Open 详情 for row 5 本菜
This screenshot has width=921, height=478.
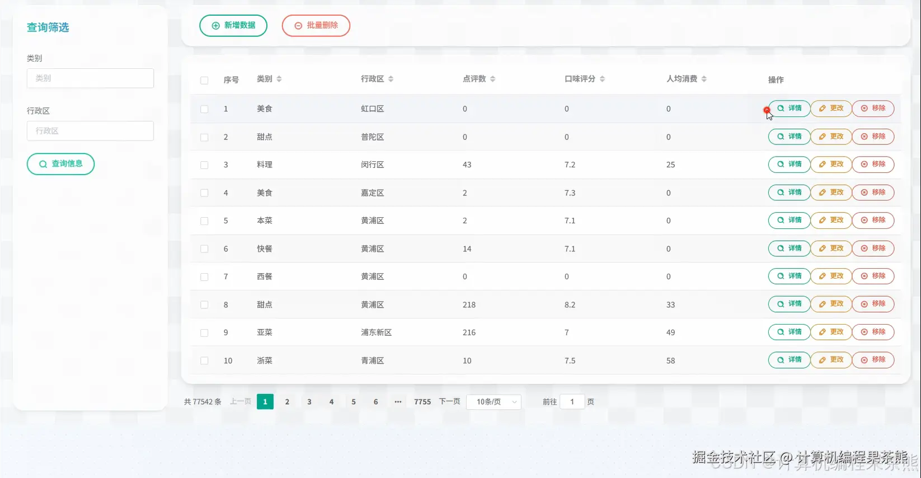click(x=789, y=221)
